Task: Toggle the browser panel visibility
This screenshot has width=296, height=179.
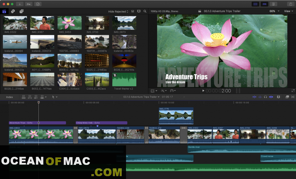Action: click(x=255, y=4)
